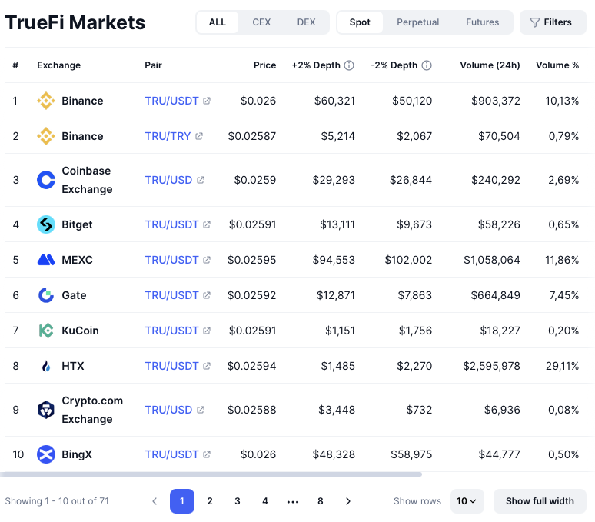Click the external link icon after HTX TRU/USDT

pos(207,366)
